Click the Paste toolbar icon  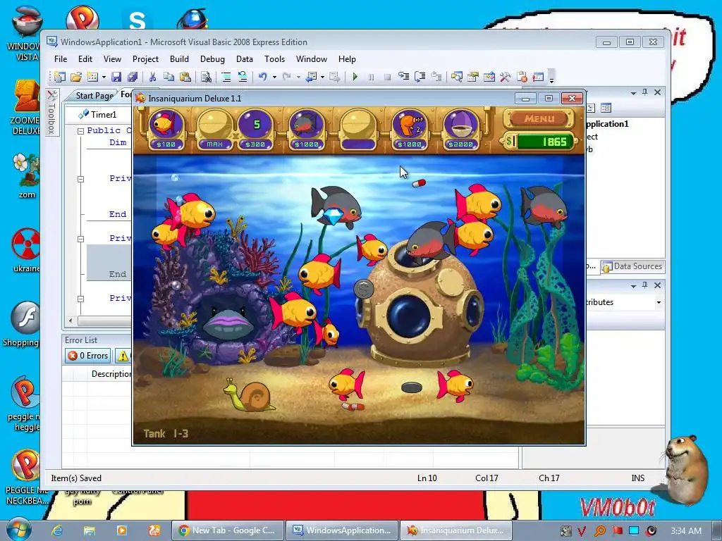(185, 77)
